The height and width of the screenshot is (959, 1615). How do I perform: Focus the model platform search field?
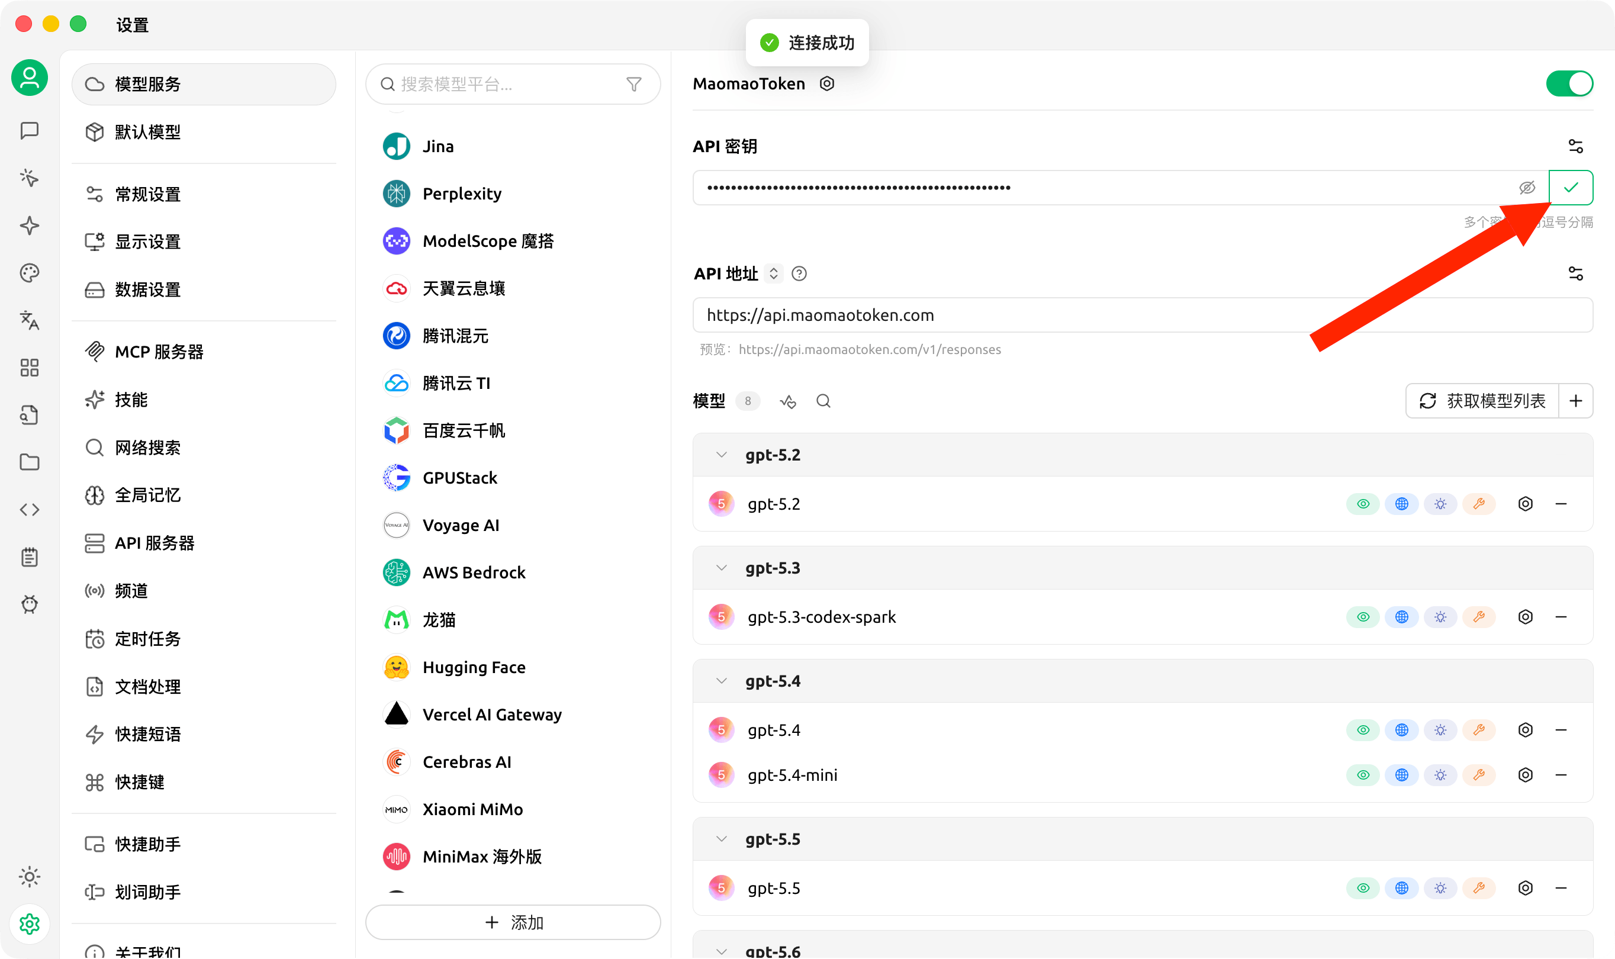pos(513,84)
